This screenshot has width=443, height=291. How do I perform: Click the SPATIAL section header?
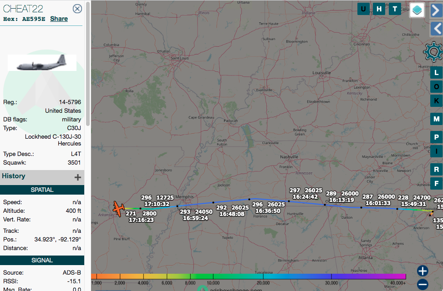[x=42, y=190]
